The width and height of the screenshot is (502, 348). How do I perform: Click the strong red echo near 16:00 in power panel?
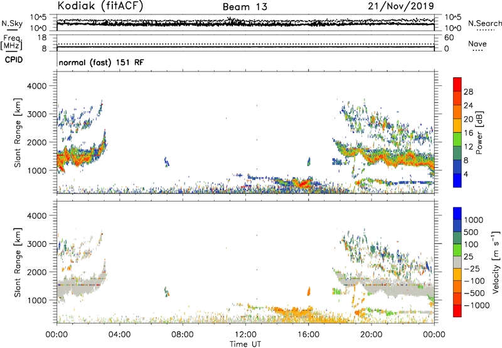302,183
